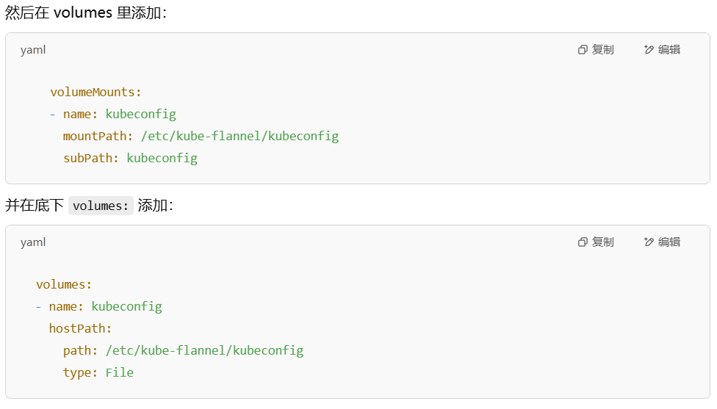Click copy icon in volumes code block

583,242
